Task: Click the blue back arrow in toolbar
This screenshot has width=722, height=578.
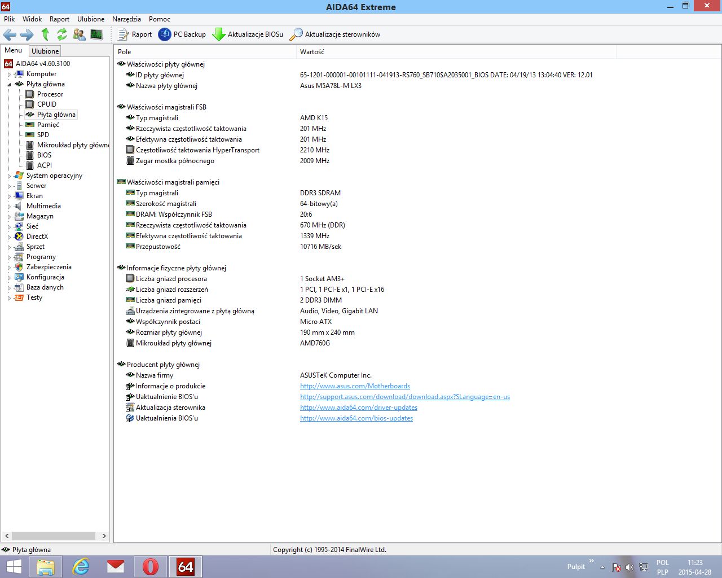Action: (x=10, y=34)
